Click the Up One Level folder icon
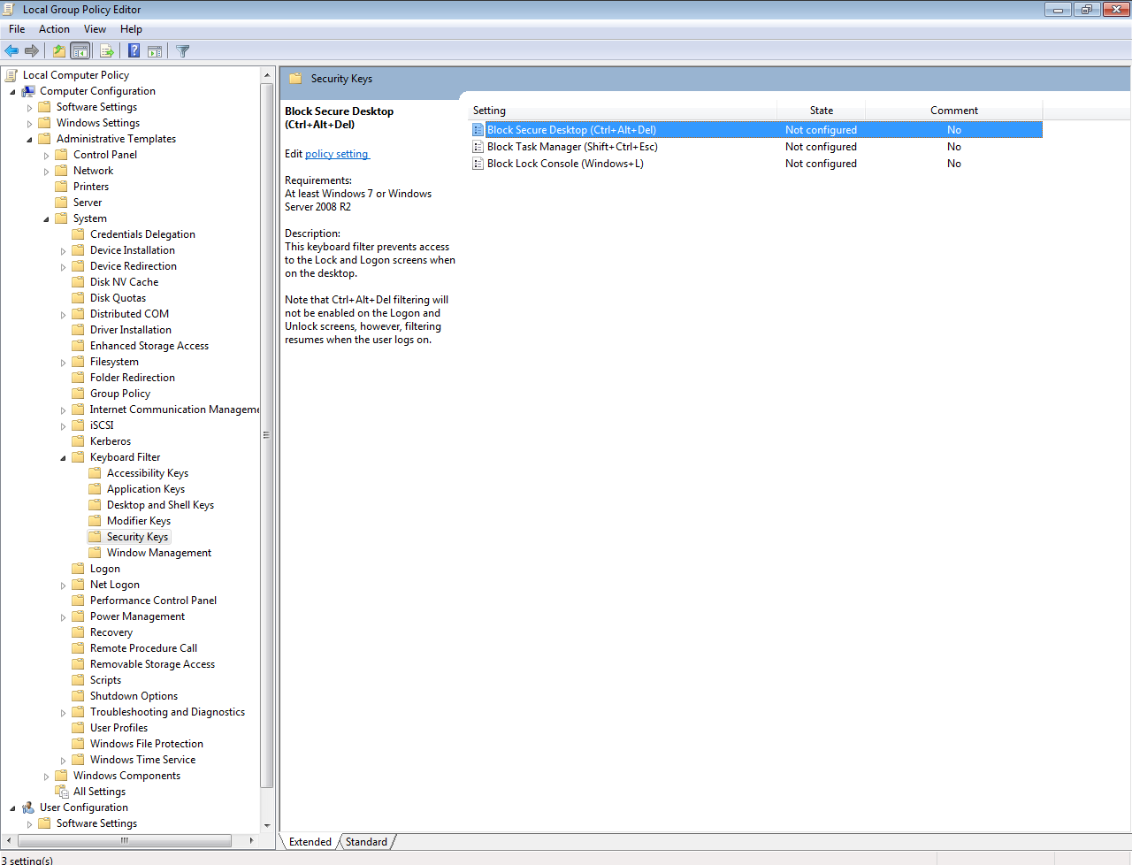The width and height of the screenshot is (1132, 865). coord(58,51)
